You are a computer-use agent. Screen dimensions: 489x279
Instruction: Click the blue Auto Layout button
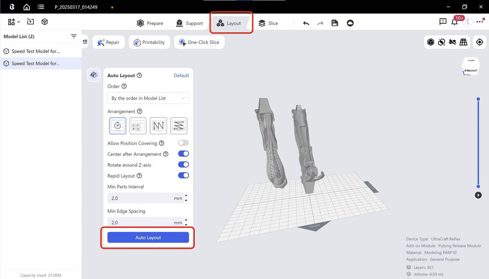(148, 237)
